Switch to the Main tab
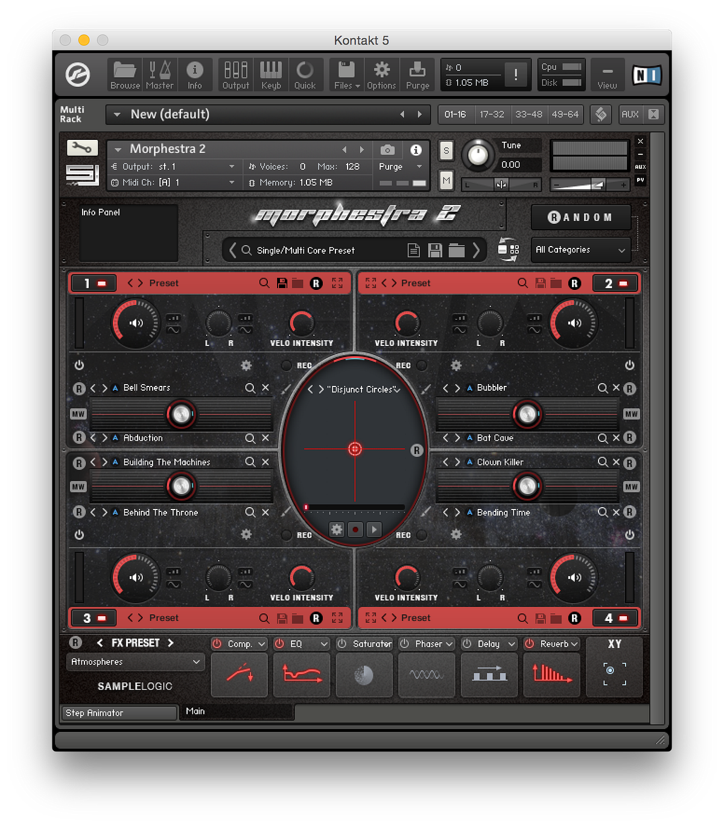 tap(237, 711)
